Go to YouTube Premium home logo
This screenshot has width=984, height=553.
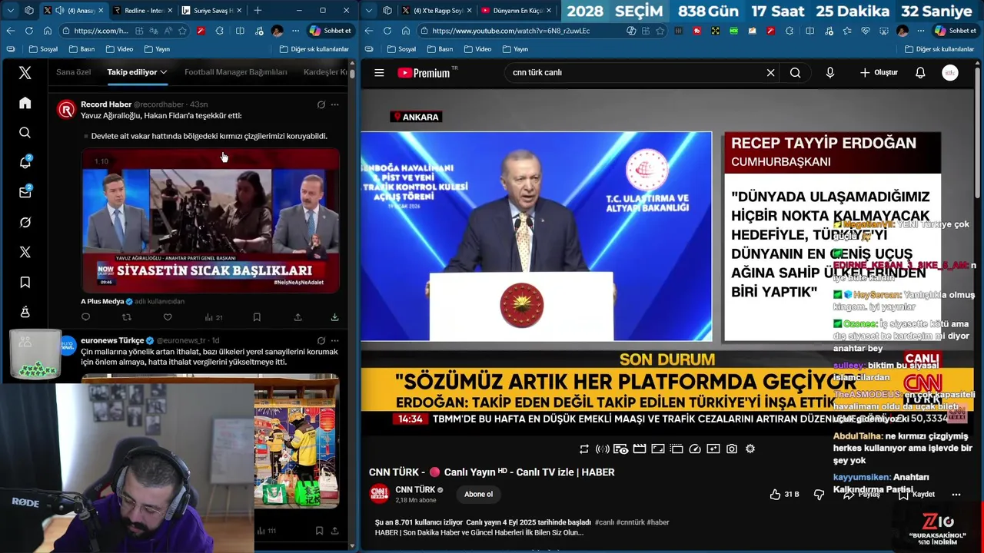point(424,73)
